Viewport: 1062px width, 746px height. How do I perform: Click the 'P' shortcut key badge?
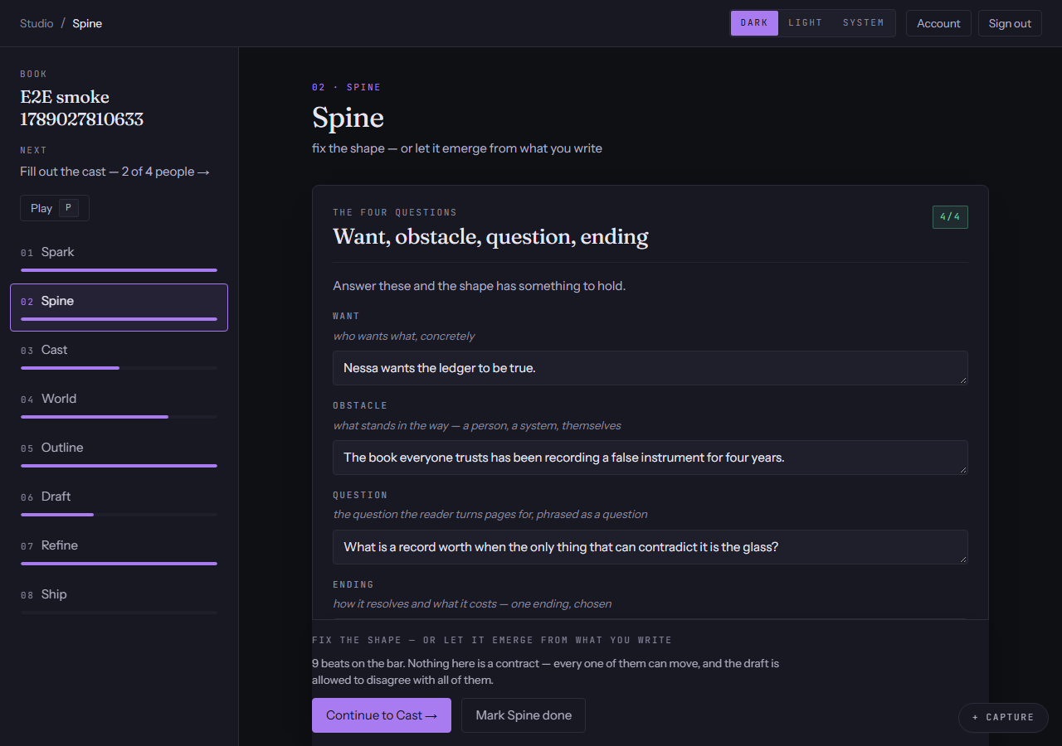pos(69,208)
